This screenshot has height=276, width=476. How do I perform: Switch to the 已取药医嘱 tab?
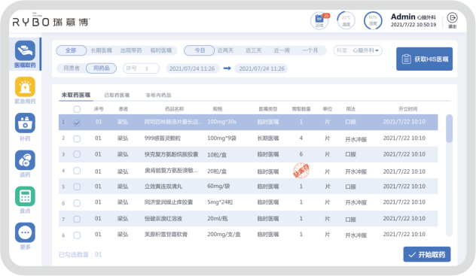coord(117,95)
